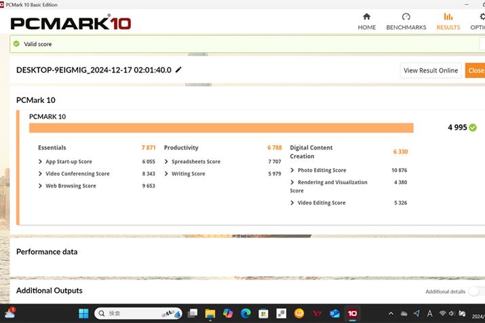Click View Result Online button
Image resolution: width=485 pixels, height=323 pixels.
[431, 70]
